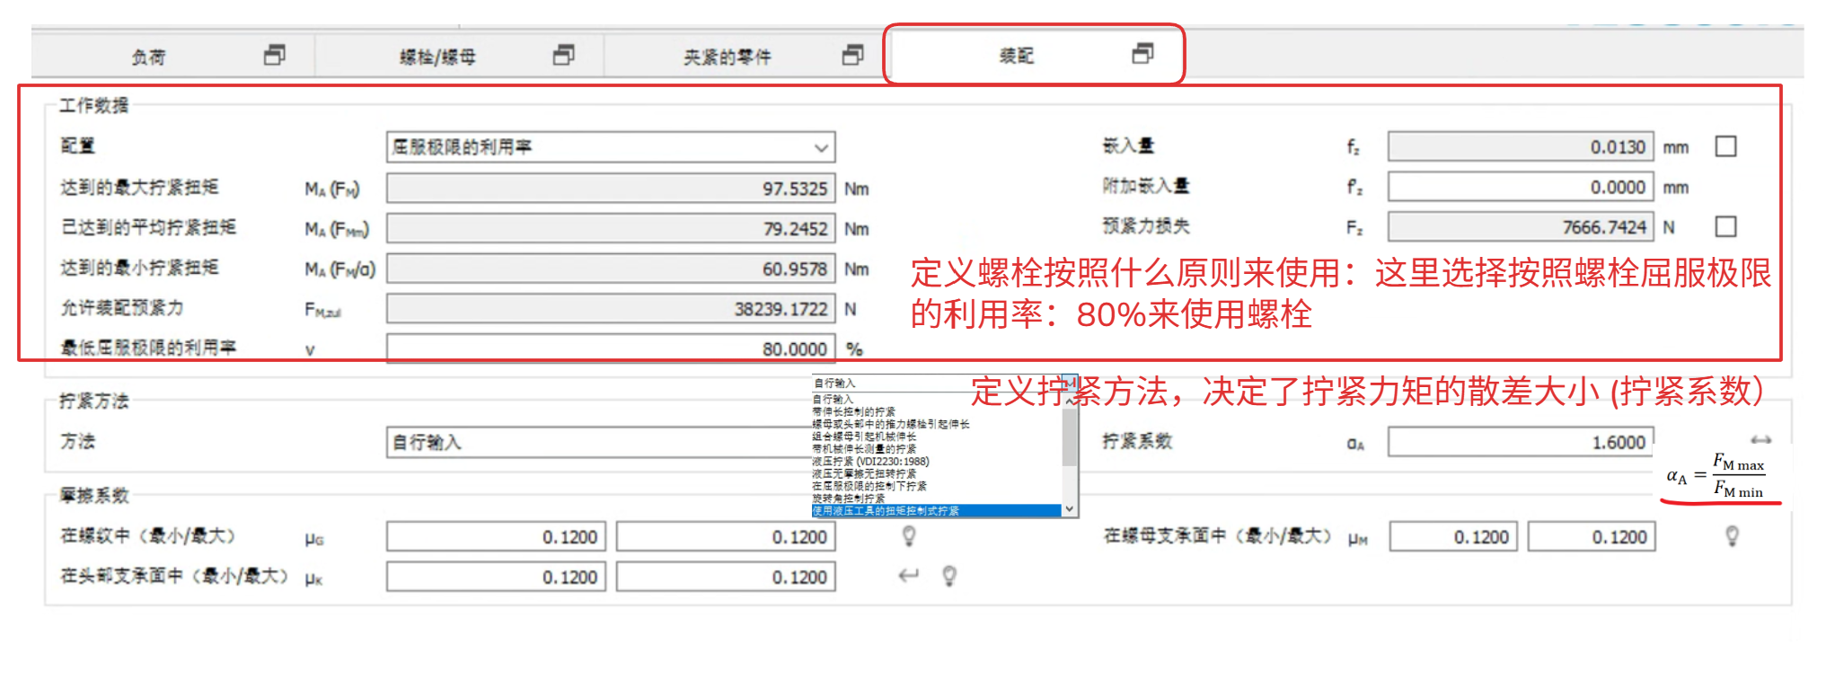
Task: Click the lightbulb hint beside thread friction μG
Action: (909, 536)
